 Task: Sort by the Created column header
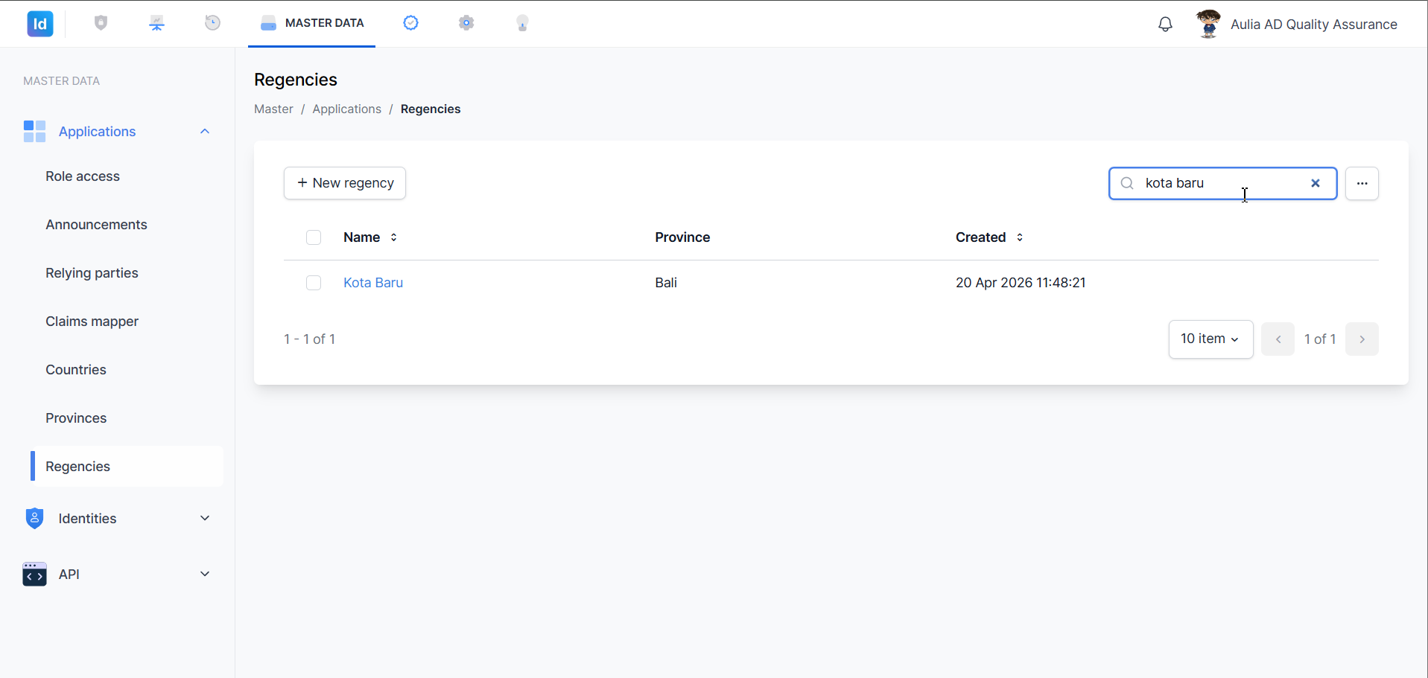point(981,237)
